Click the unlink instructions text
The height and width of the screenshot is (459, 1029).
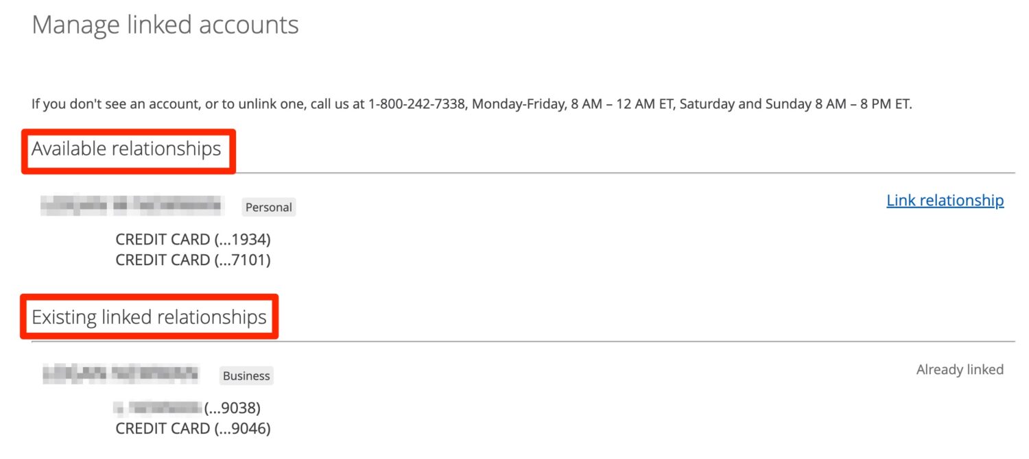[x=472, y=103]
